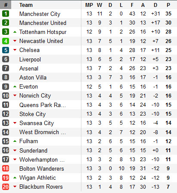Sort by points P column header
Image resolution: width=177 pixels, height=193 pixels.
[x=168, y=5]
